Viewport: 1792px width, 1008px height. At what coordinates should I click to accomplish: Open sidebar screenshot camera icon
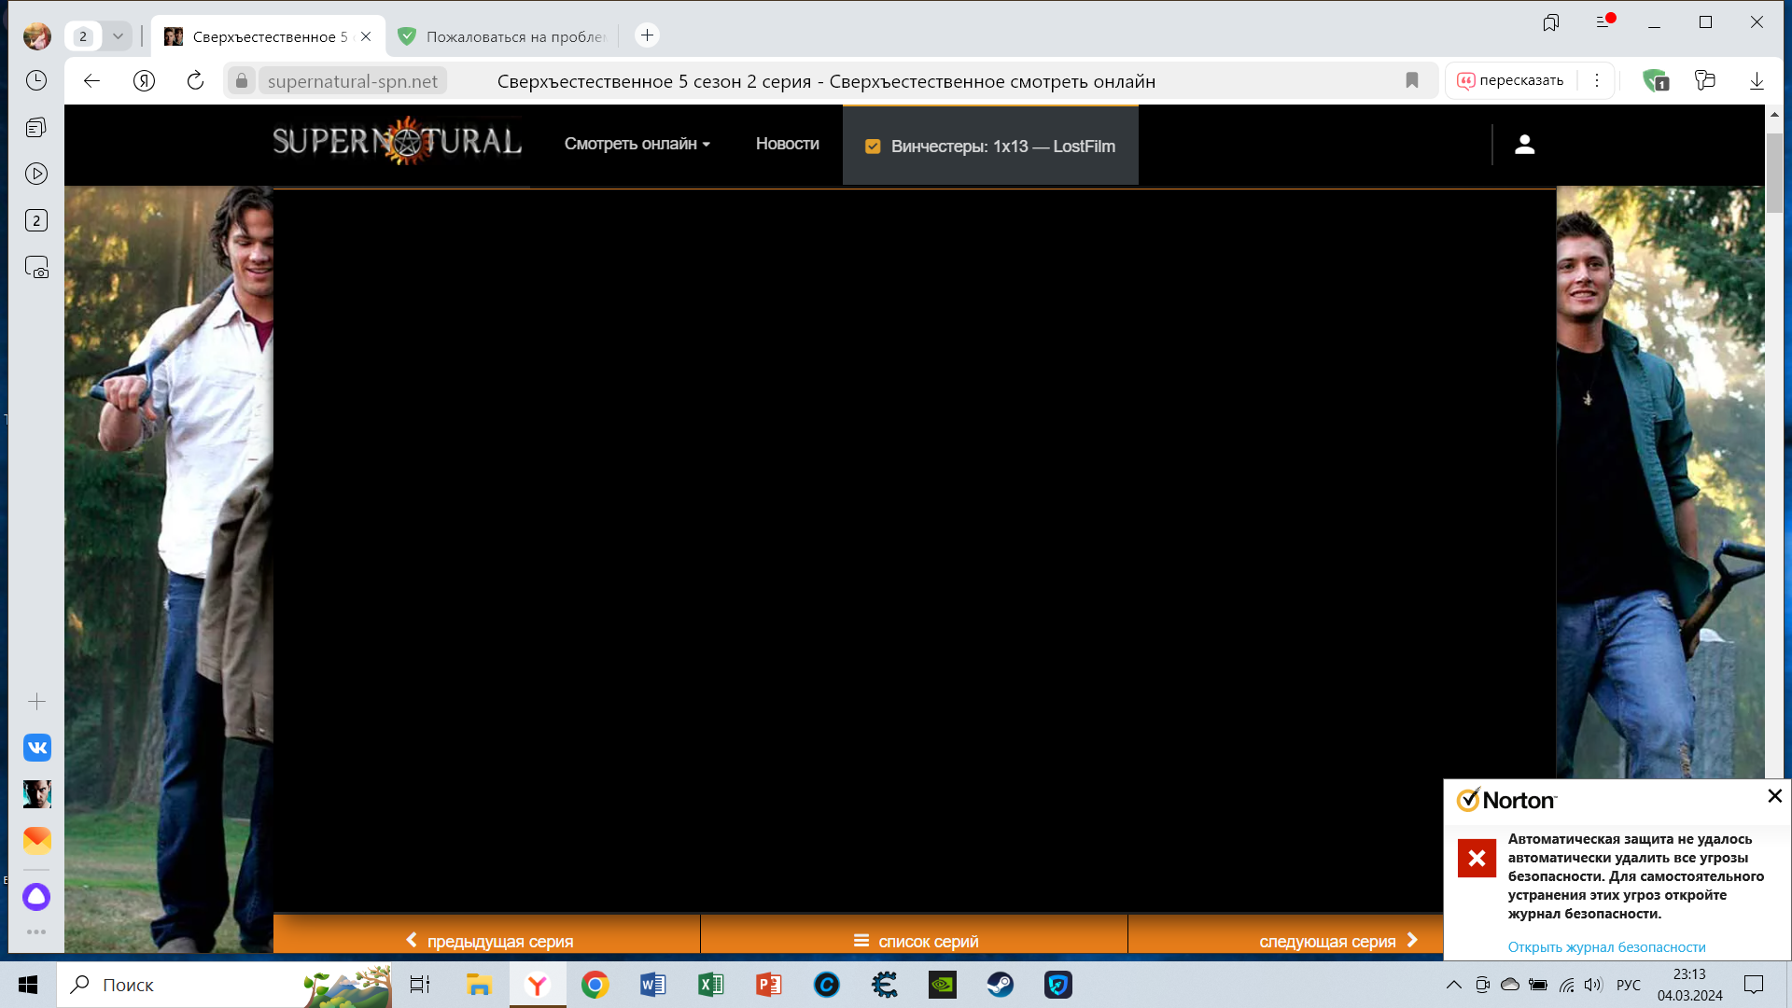[36, 268]
